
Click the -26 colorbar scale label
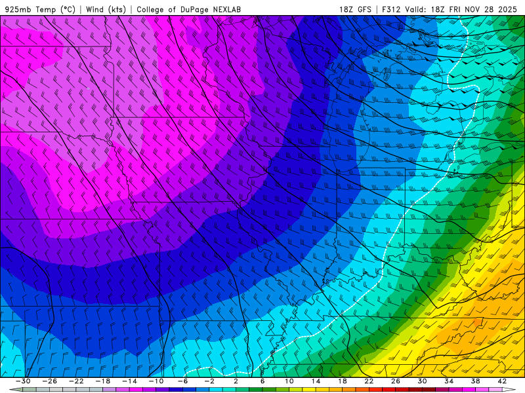click(50, 381)
